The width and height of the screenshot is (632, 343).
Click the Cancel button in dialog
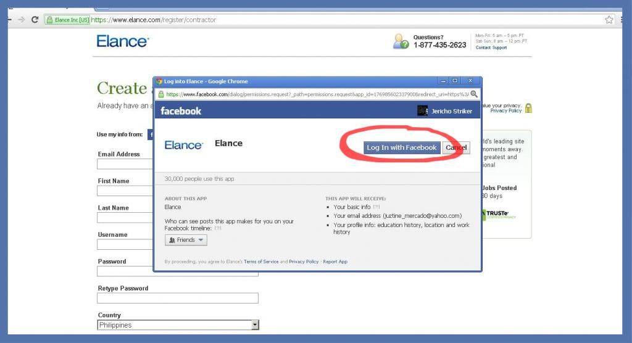click(456, 147)
